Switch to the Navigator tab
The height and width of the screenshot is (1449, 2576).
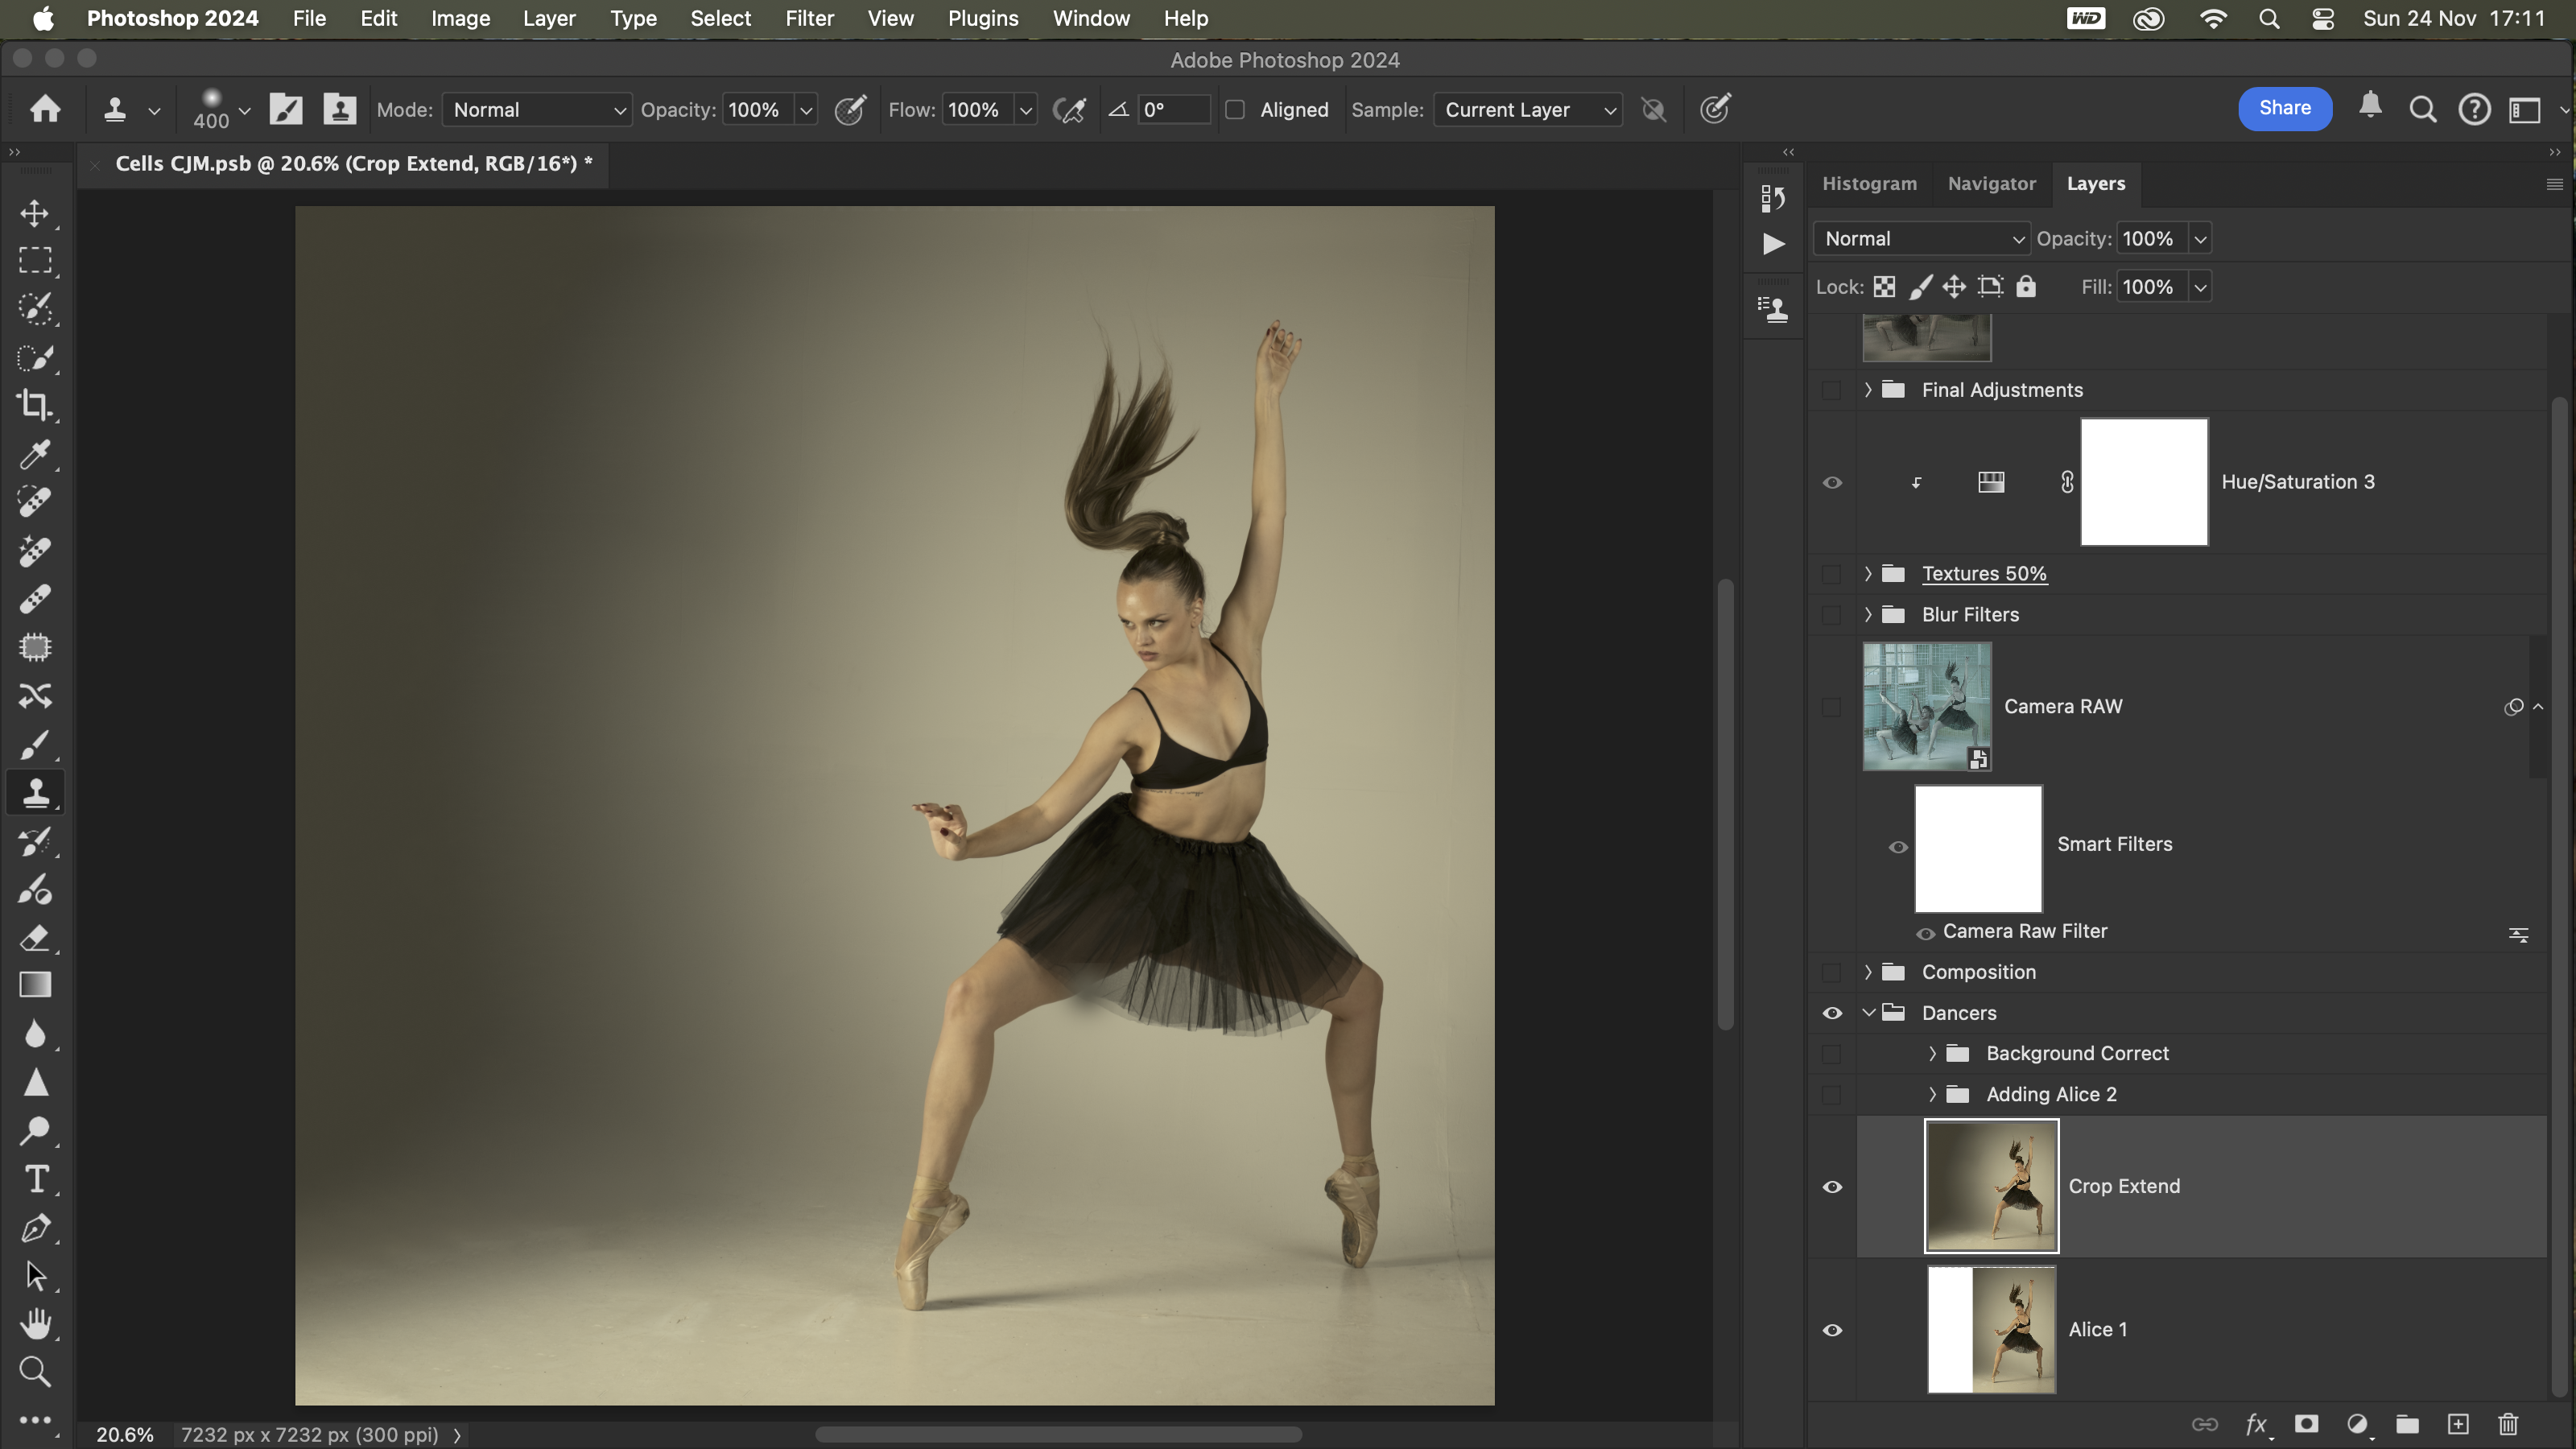click(x=1991, y=184)
